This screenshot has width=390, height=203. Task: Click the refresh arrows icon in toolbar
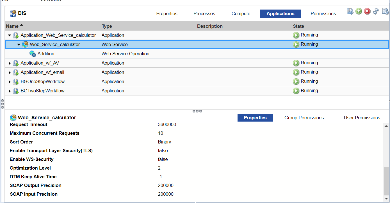tap(376, 11)
